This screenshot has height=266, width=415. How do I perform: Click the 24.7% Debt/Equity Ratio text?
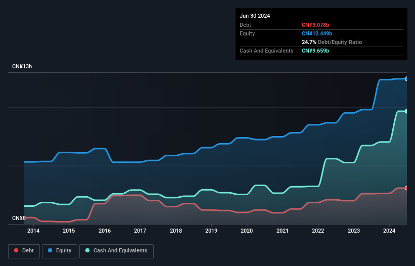(332, 42)
